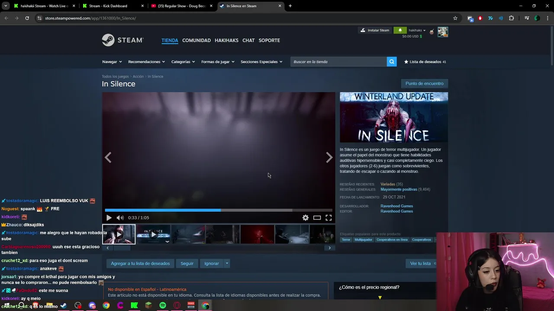
Task: Open CHAT in the Steam header
Action: (x=248, y=40)
